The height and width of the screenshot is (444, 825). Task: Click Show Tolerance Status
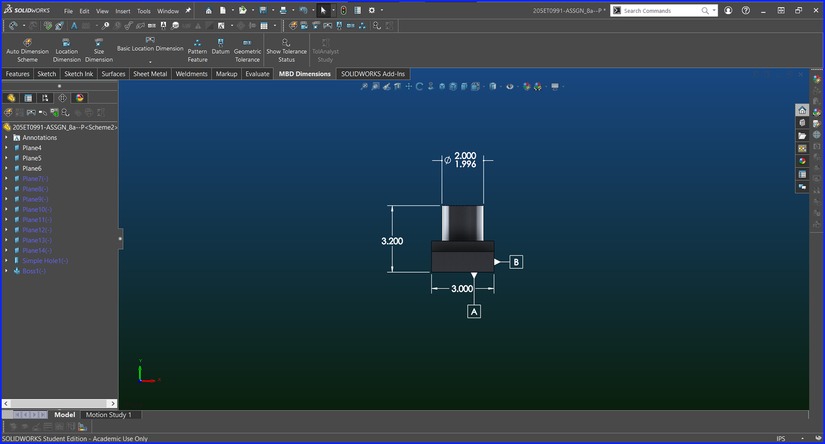[x=286, y=50]
